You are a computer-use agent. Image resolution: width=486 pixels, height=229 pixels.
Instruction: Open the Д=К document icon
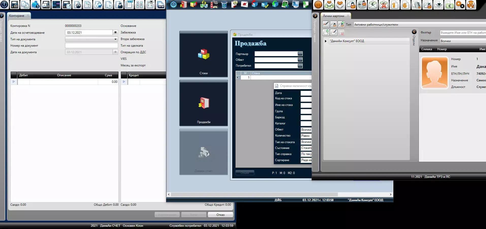click(77, 4)
